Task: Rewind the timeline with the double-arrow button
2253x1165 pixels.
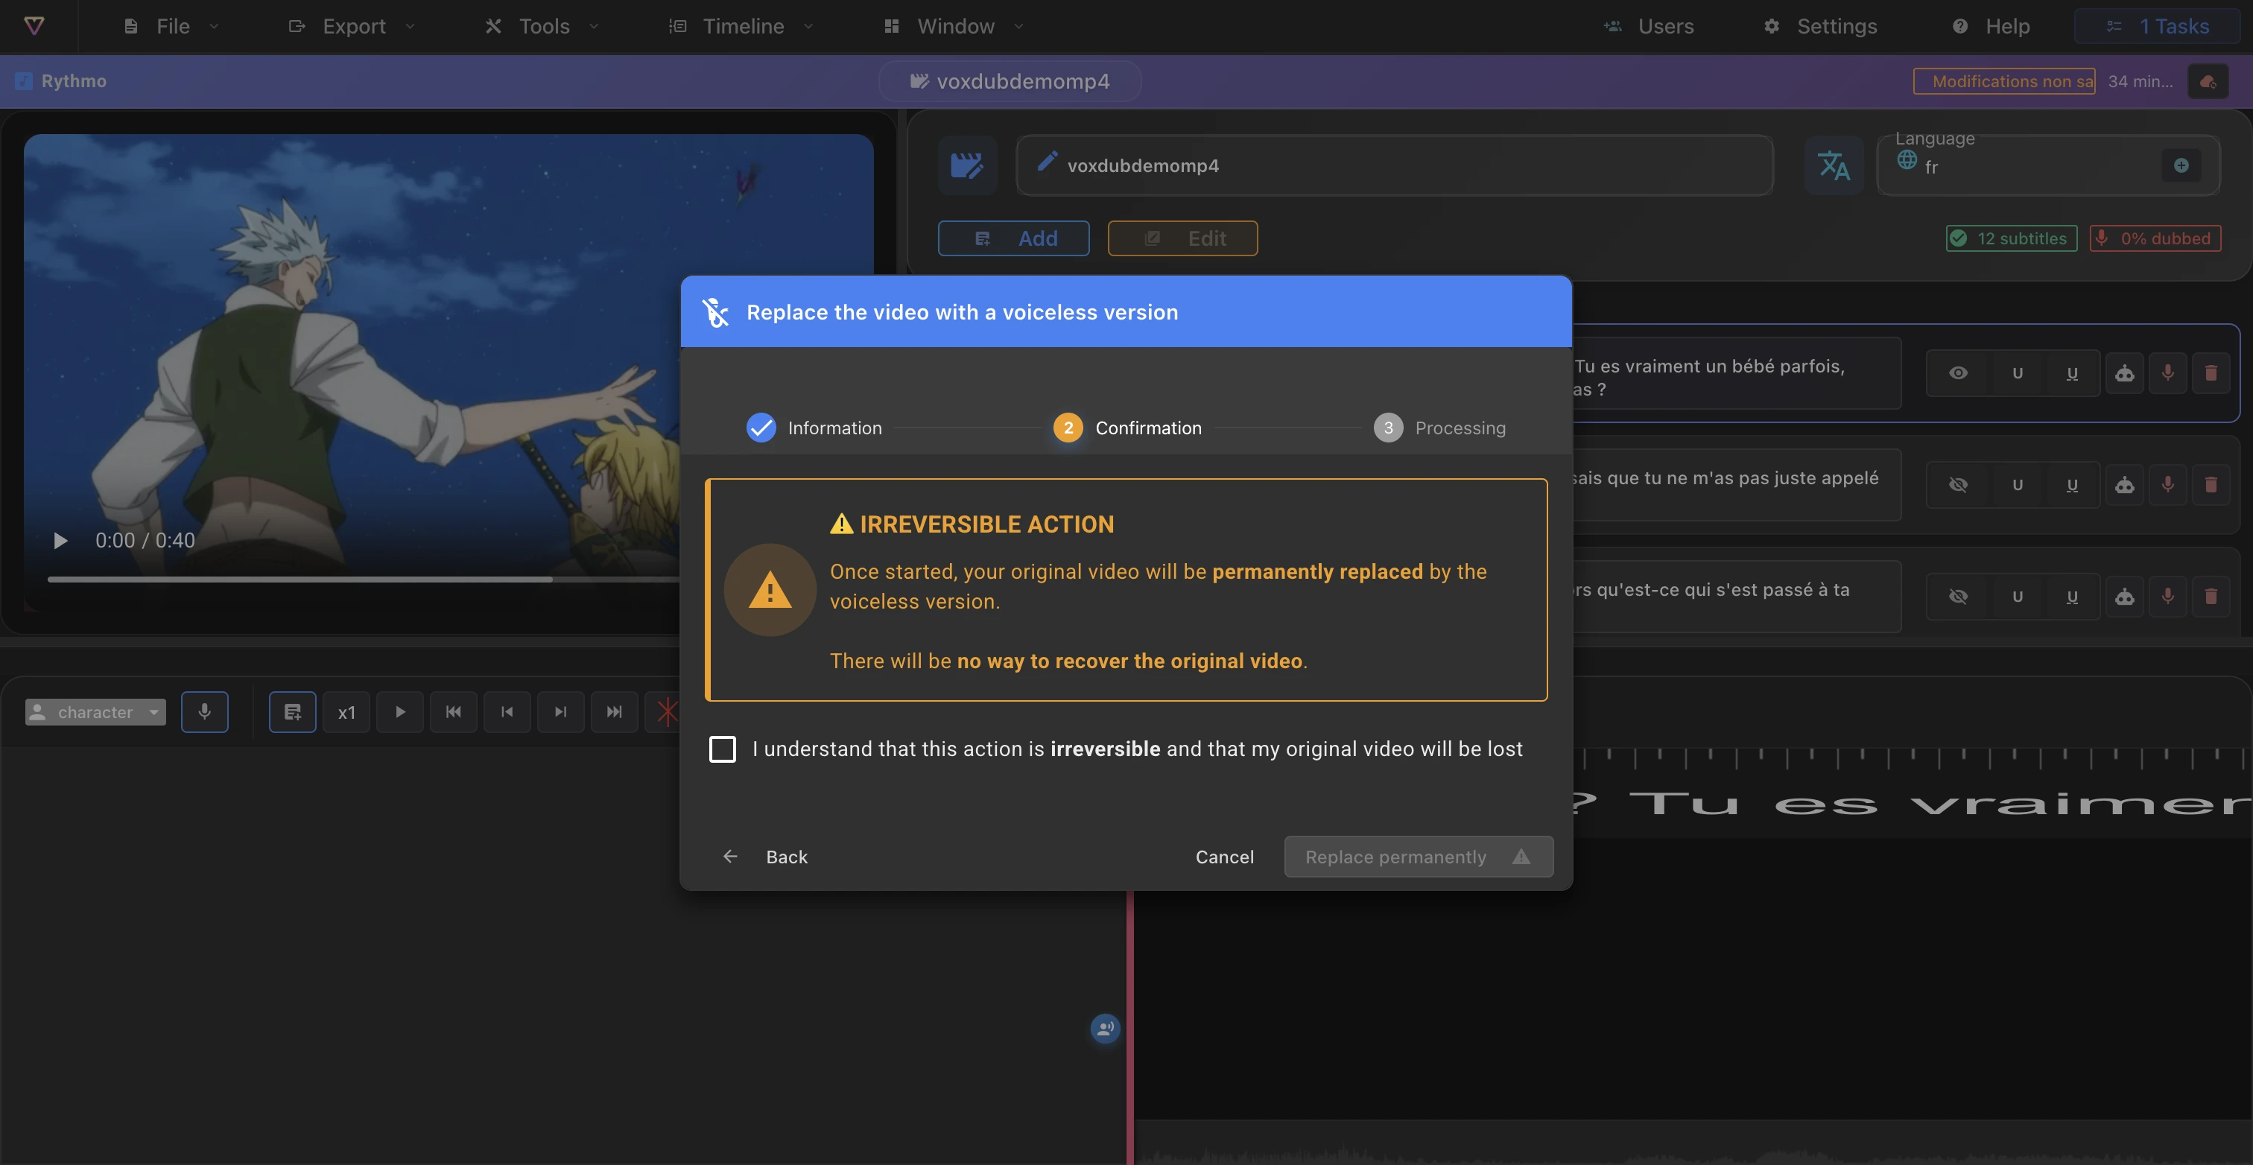Action: click(x=453, y=712)
